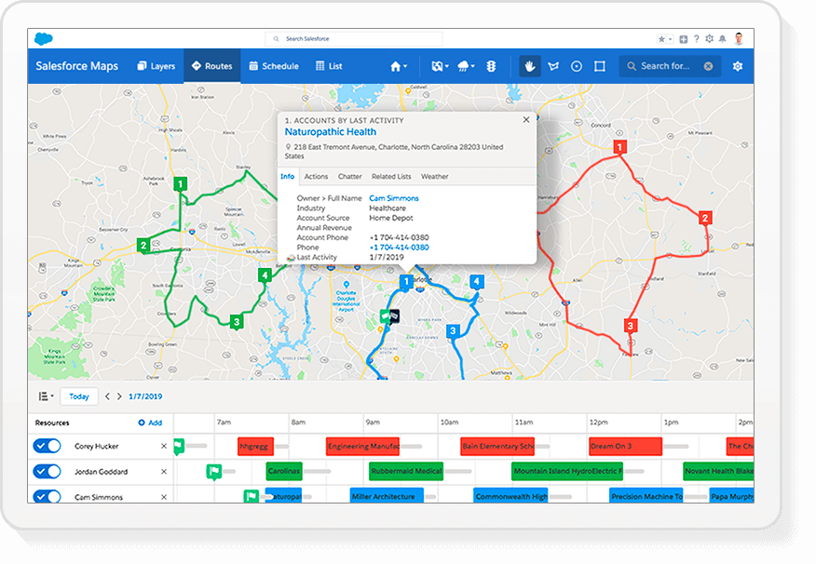Viewport: 816px width, 564px height.
Task: Click green route stop marker 4
Action: tap(265, 275)
